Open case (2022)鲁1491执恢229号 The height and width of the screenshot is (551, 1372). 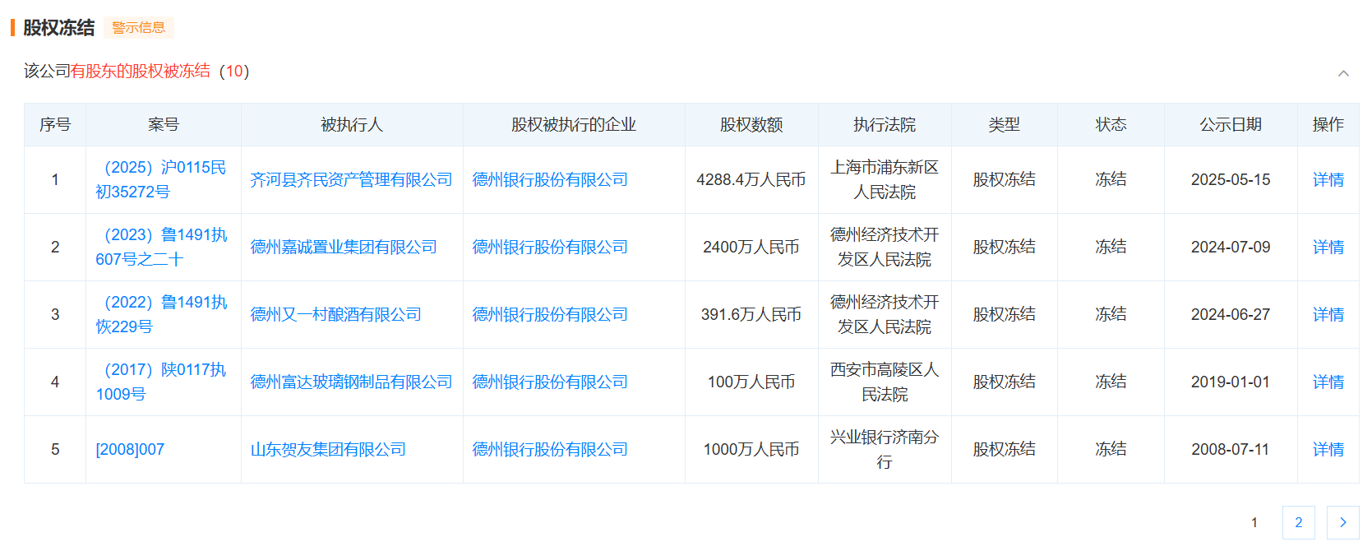(161, 314)
